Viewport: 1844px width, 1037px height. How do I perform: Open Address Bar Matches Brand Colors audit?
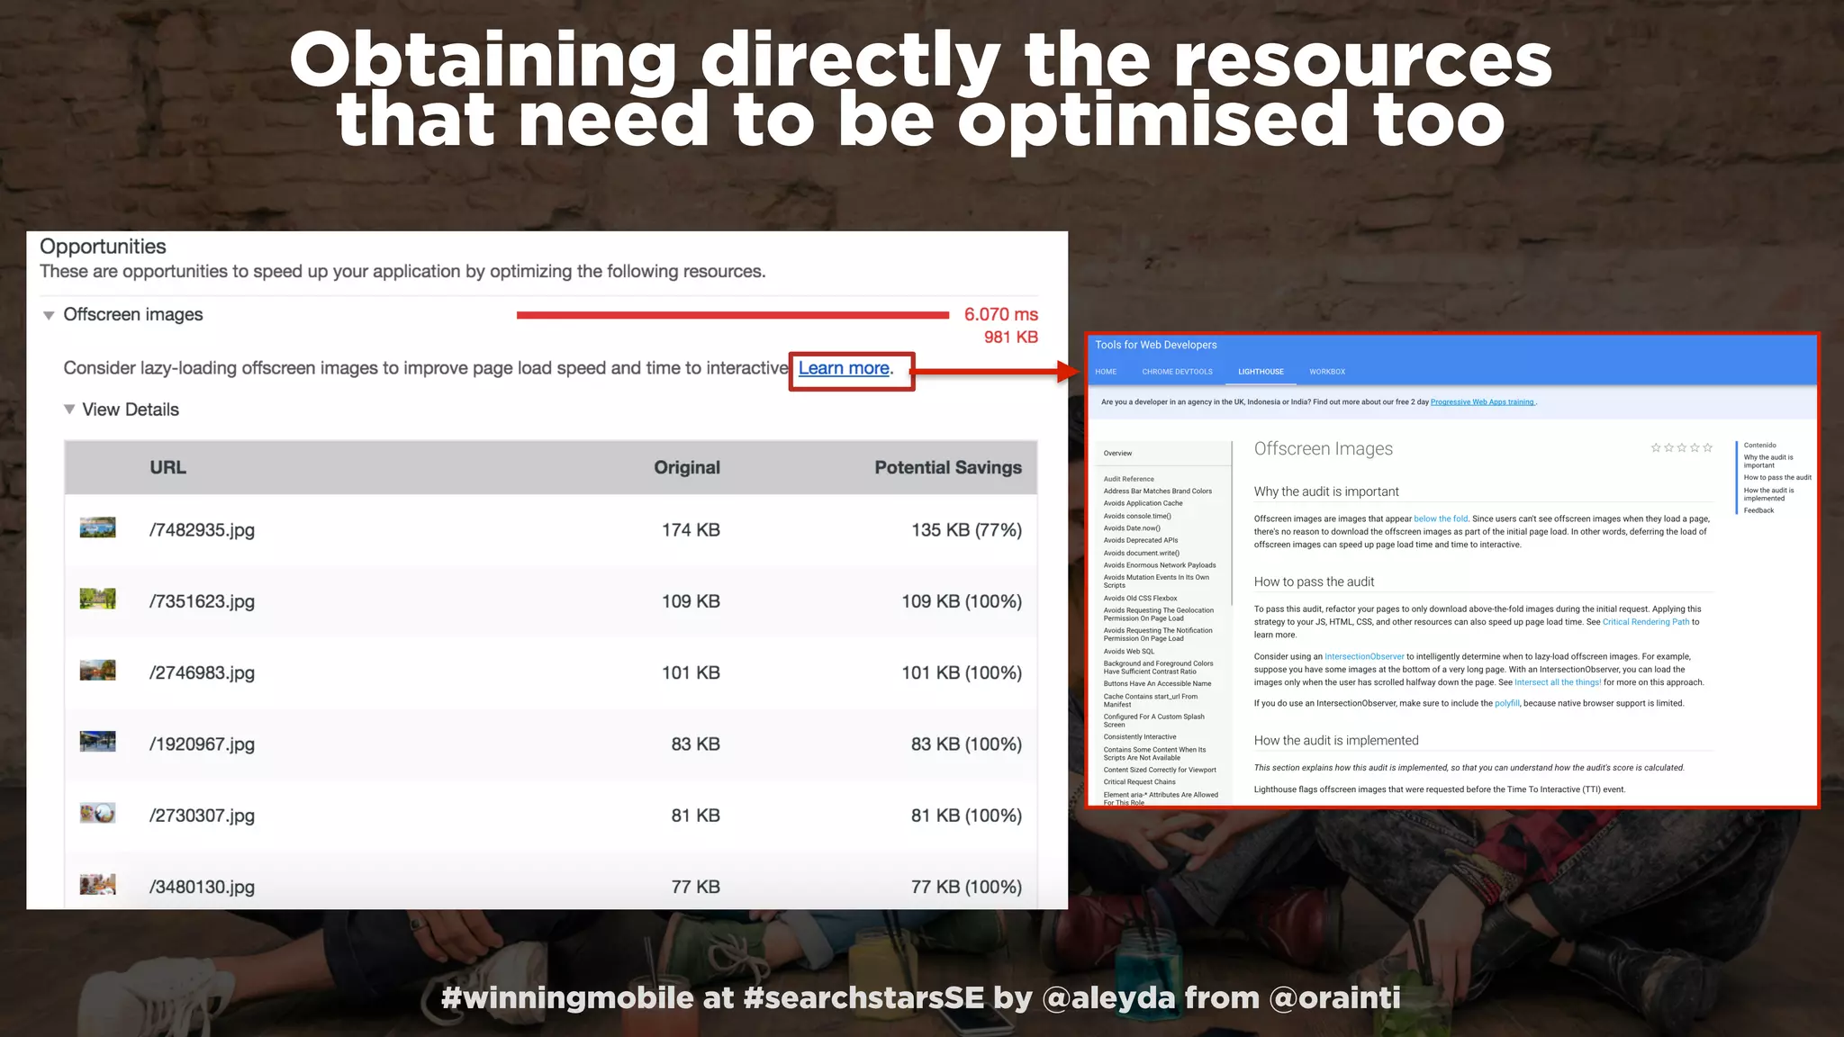click(1158, 491)
